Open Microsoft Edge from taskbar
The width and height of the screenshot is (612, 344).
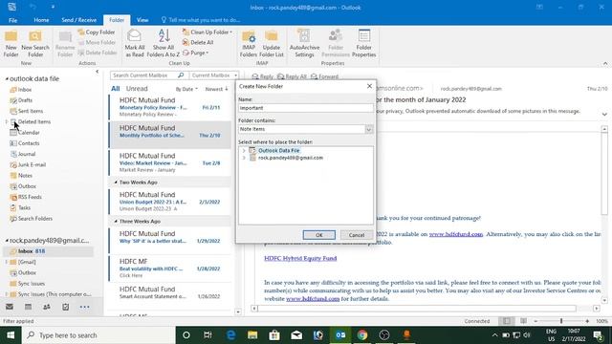[230, 335]
